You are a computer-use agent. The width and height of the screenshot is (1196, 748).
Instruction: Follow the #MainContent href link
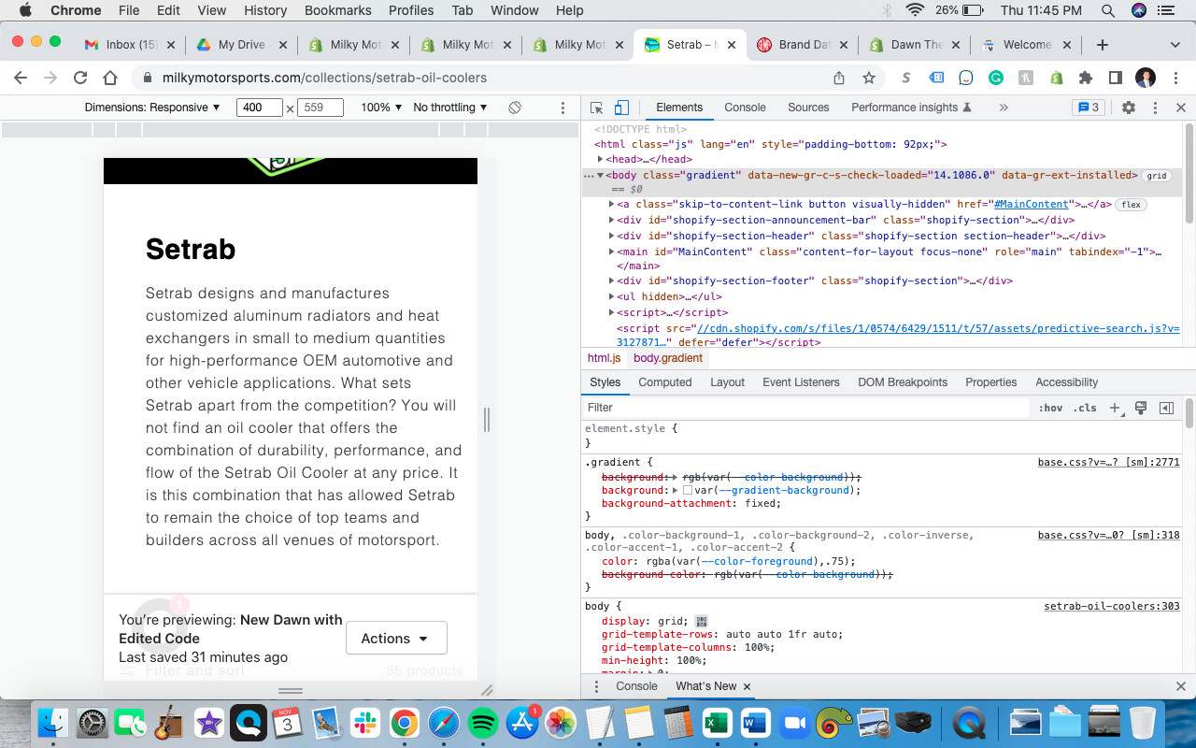pyautogui.click(x=1031, y=204)
